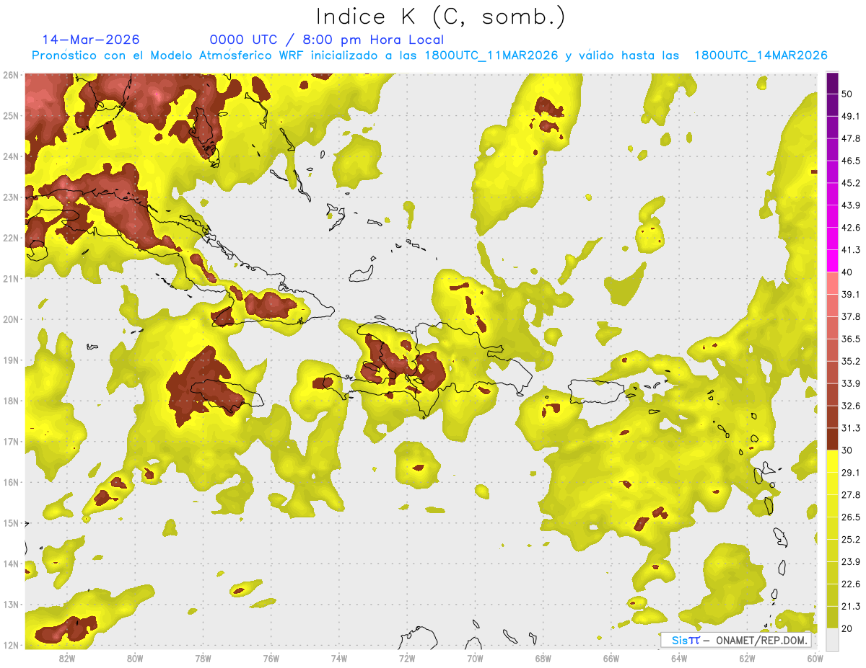Click the '66W' longitude axis label

tap(611, 659)
